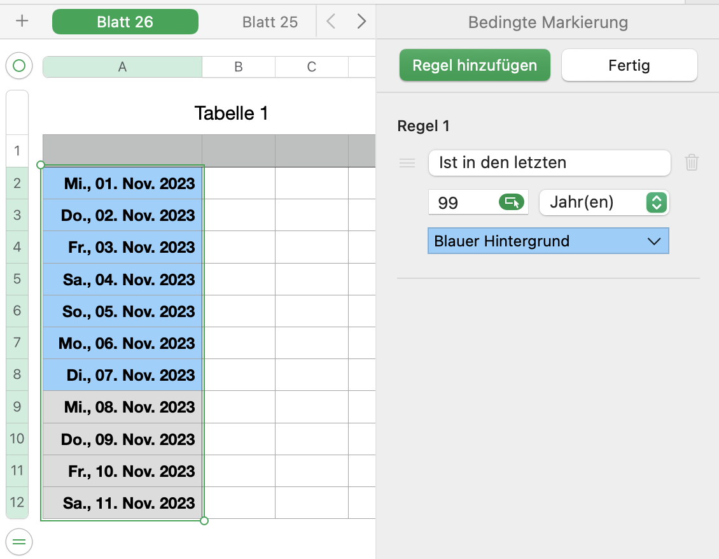Viewport: 719px width, 559px height.
Task: Click the add-rows handle below row 12
Action: (x=19, y=542)
